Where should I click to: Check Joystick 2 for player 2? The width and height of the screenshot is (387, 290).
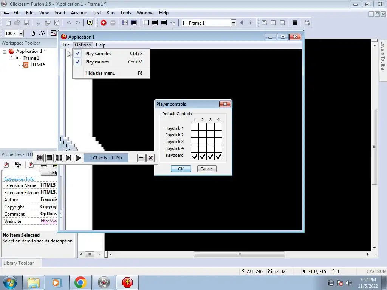(x=203, y=134)
